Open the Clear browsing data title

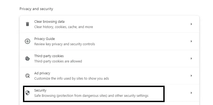[x=49, y=22]
